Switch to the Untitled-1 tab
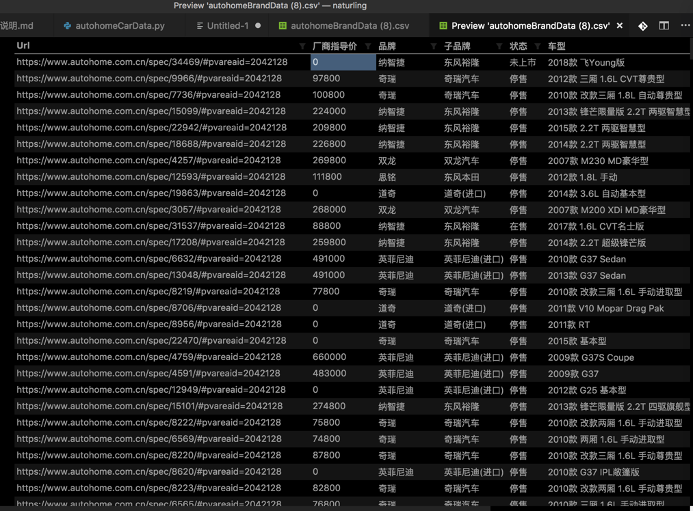Screen dimensions: 693x511 tap(228, 25)
